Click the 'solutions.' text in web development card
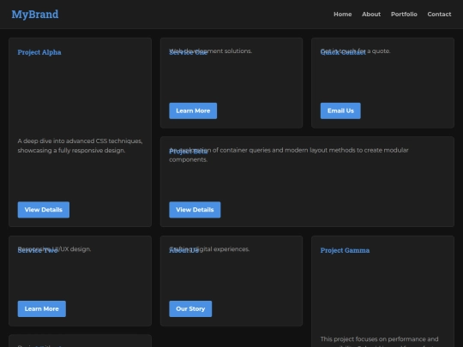This screenshot has height=347, width=463. 238,51
